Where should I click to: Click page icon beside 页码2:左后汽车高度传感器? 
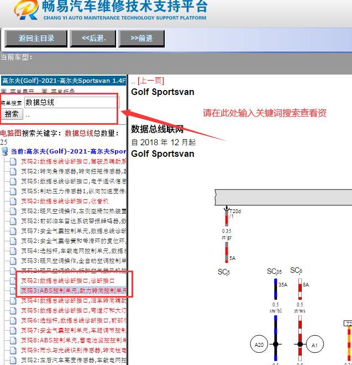pos(13,360)
